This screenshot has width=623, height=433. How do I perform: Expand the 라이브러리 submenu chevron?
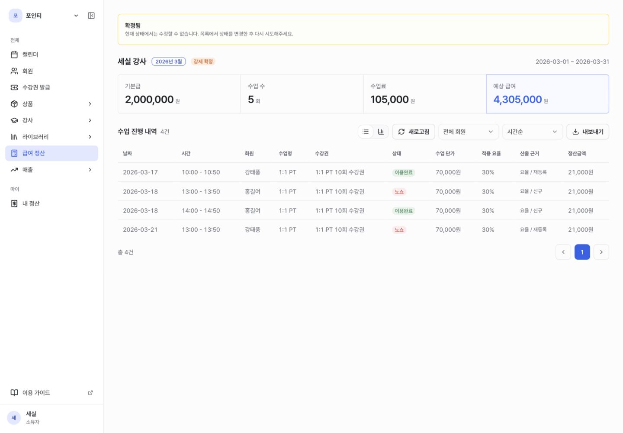[90, 137]
